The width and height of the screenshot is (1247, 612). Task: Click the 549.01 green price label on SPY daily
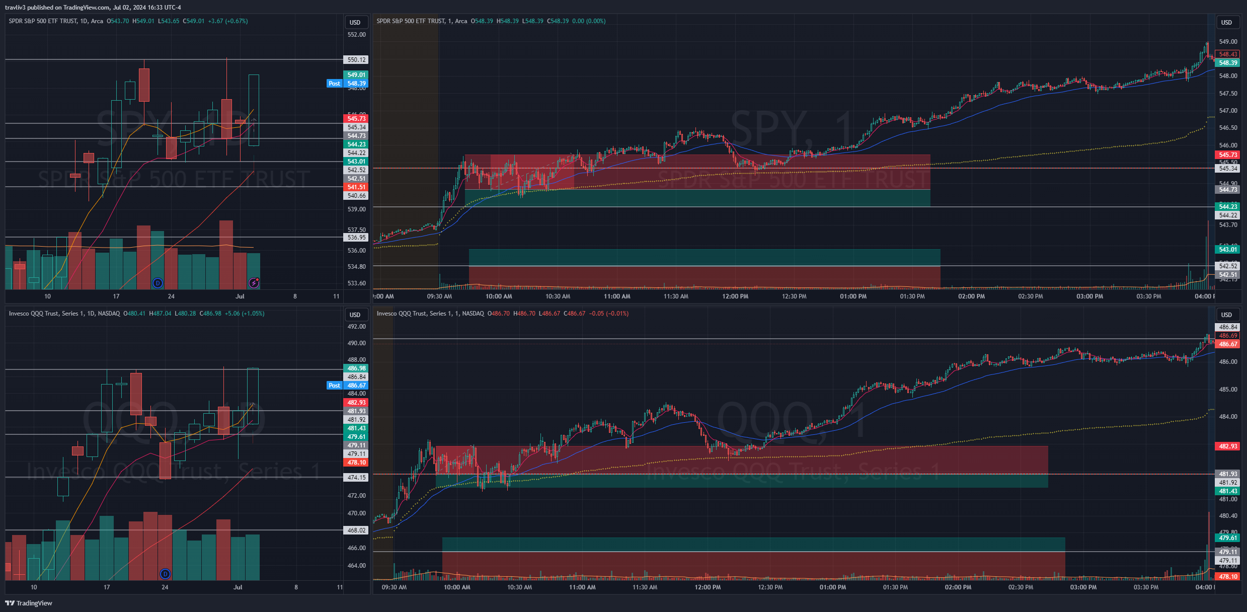click(356, 75)
